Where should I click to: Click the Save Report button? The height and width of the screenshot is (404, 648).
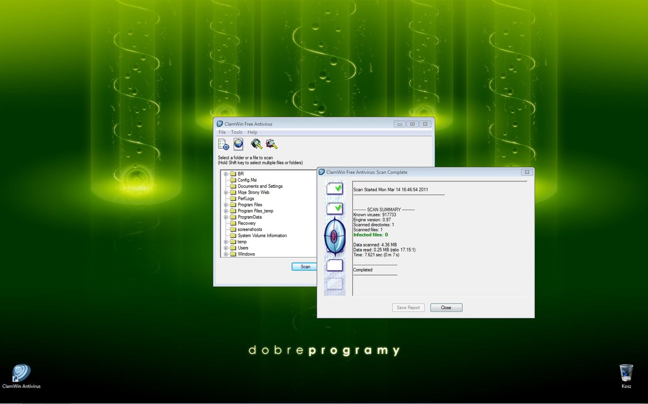408,308
